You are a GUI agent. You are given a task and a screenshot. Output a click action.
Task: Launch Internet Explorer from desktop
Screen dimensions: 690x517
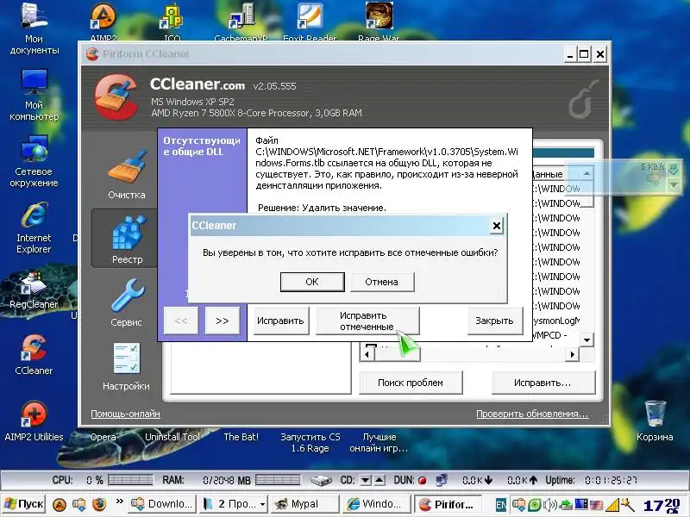(34, 227)
